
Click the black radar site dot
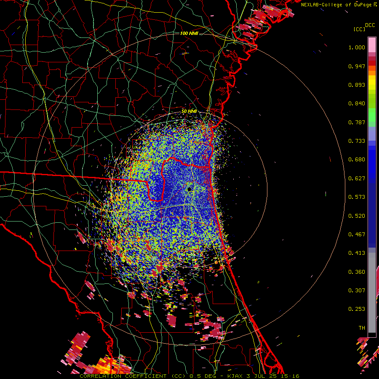tap(189, 189)
